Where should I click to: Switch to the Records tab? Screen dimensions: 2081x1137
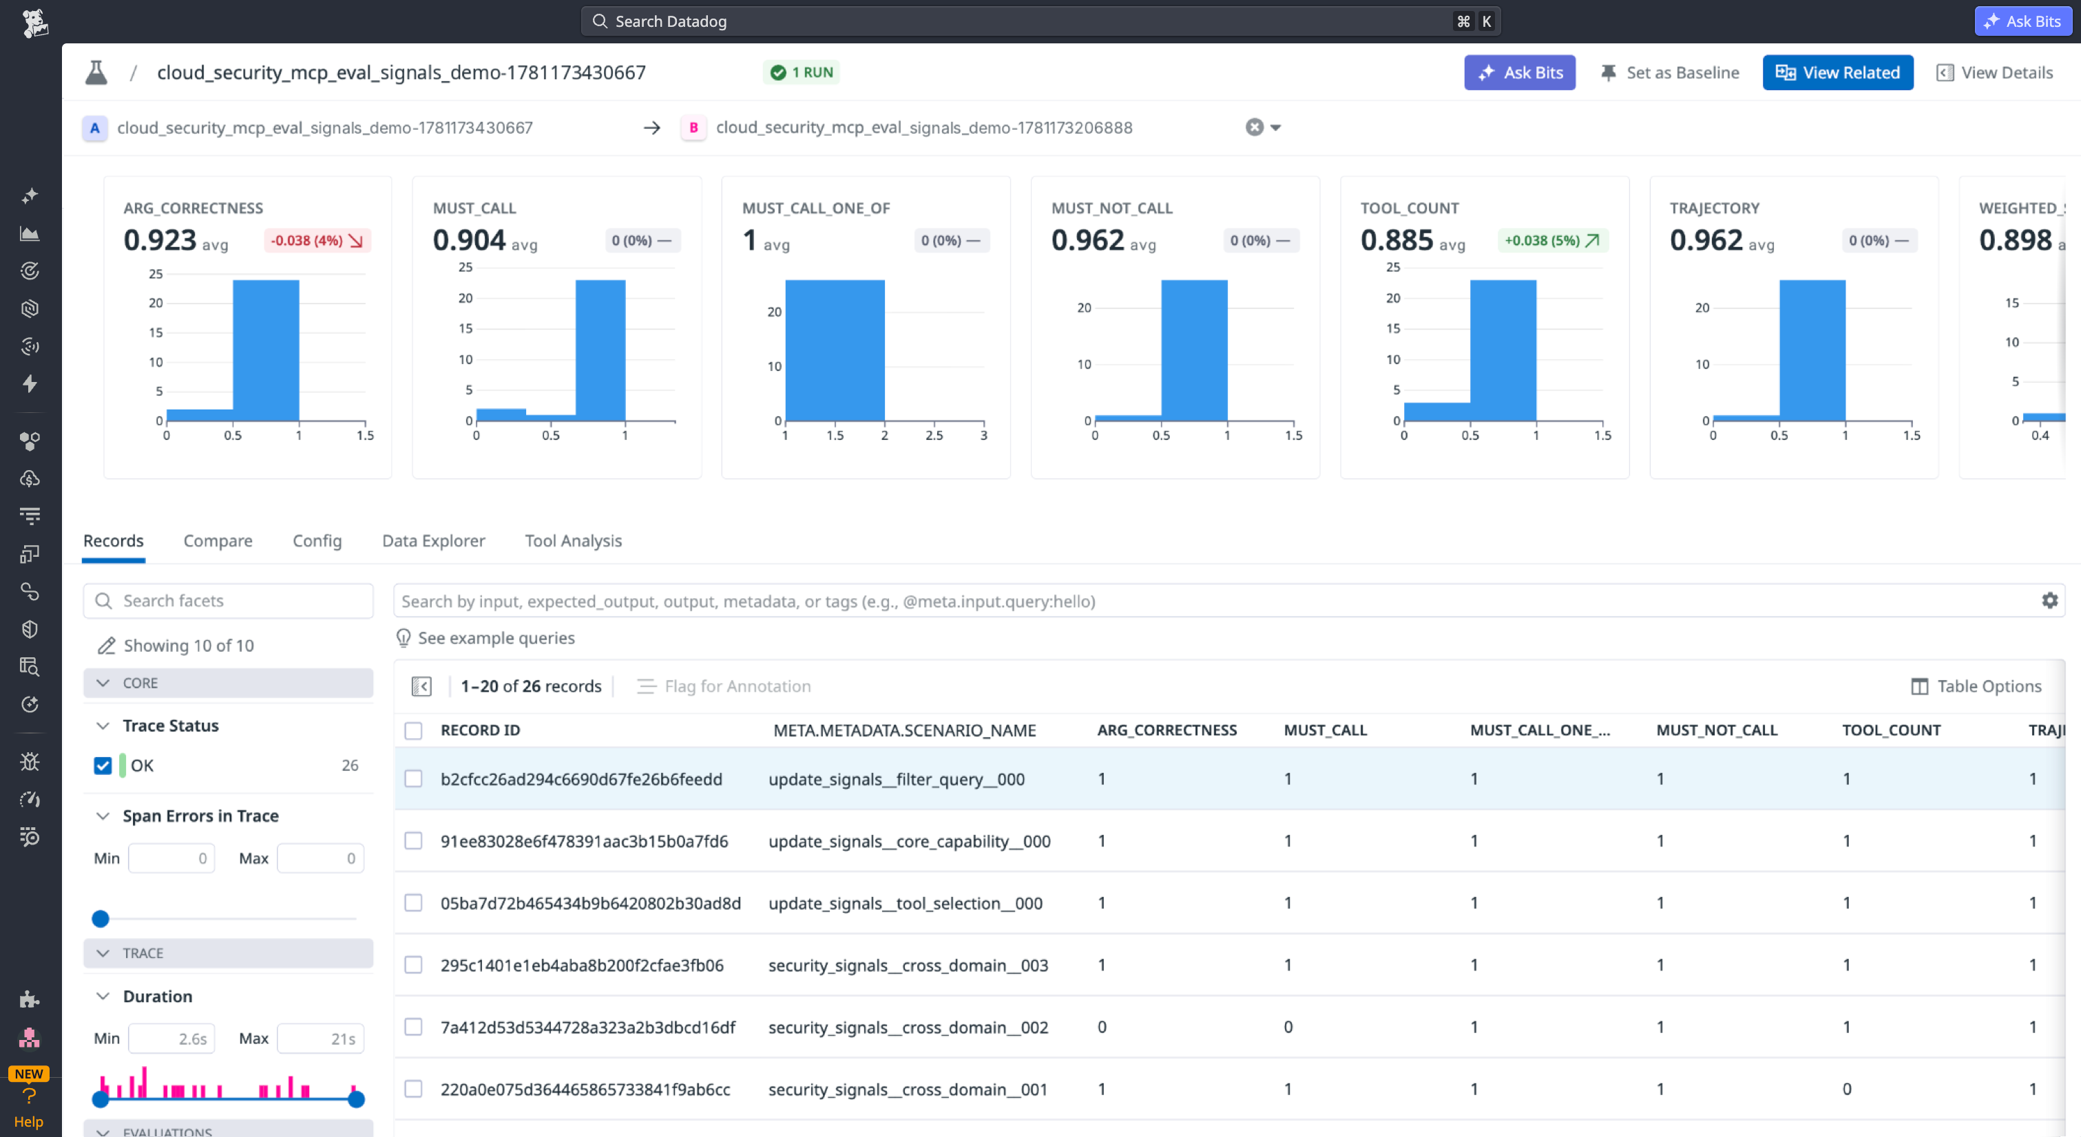(113, 541)
